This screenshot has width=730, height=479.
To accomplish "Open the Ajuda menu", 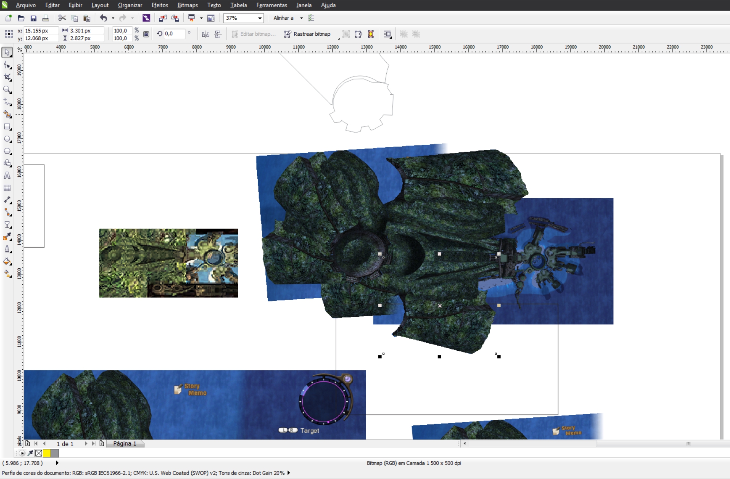I will [x=328, y=5].
